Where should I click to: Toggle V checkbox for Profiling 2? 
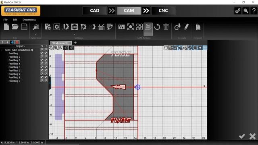(x=42, y=56)
